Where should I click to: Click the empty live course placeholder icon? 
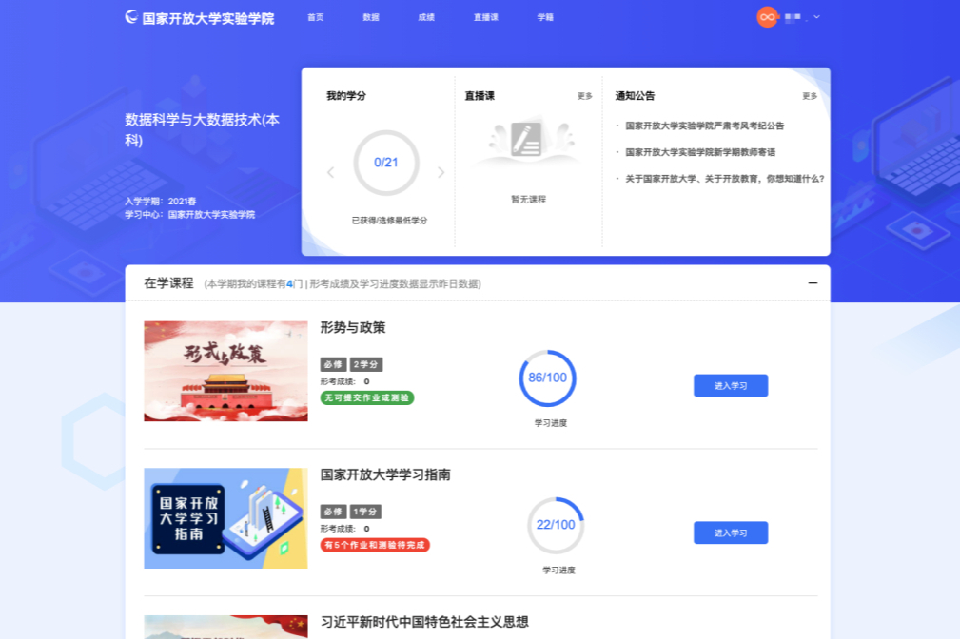[x=526, y=142]
